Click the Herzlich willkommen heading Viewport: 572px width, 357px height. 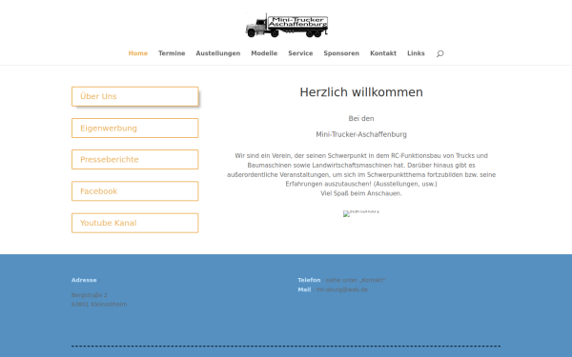coord(361,92)
